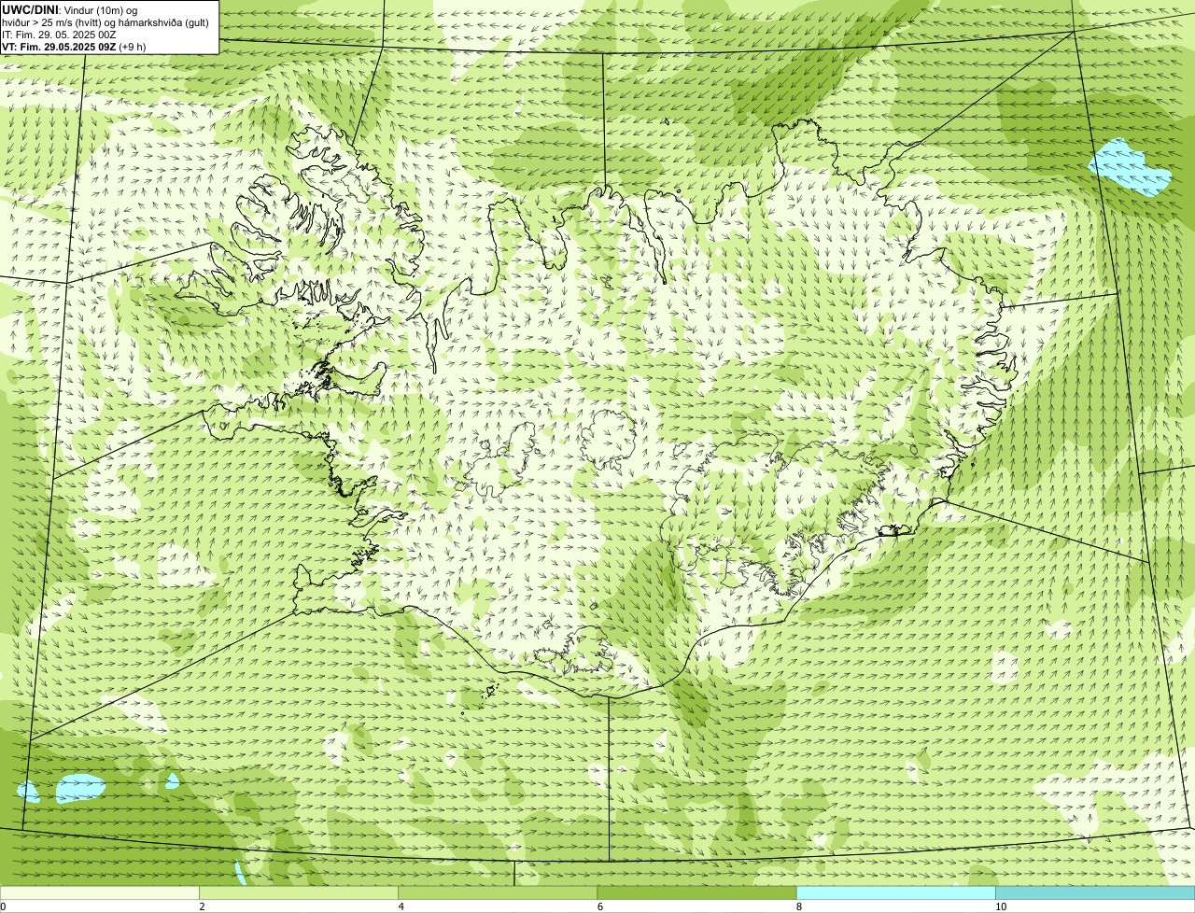Click the scale label '4' under the color bar
Image resolution: width=1195 pixels, height=913 pixels.
[401, 906]
